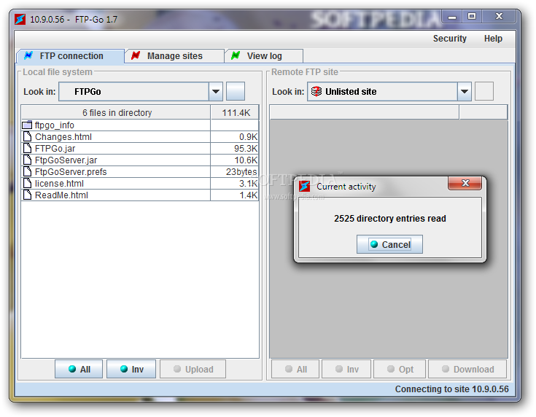Select the ReadMe.html file name

(x=61, y=195)
